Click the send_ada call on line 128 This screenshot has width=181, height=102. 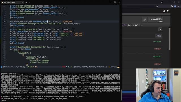[x=42, y=31]
